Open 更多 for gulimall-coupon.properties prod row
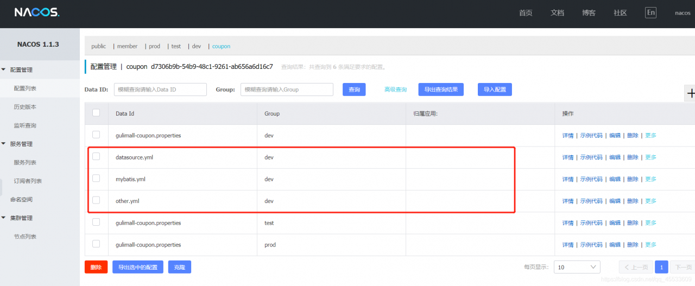The width and height of the screenshot is (695, 286). [x=650, y=245]
